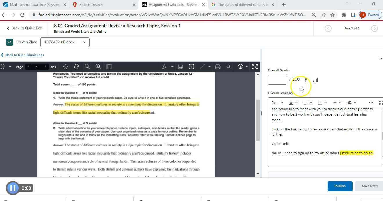Click the Publish button

(x=340, y=186)
